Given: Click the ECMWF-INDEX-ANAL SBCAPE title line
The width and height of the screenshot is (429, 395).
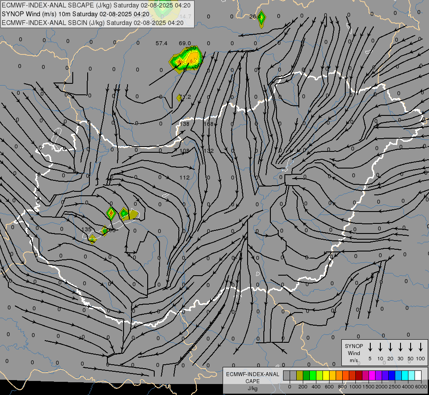Looking at the screenshot, I should (x=96, y=5).
